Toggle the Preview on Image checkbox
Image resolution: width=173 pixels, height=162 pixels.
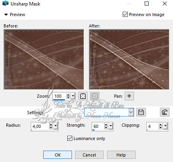(125, 15)
